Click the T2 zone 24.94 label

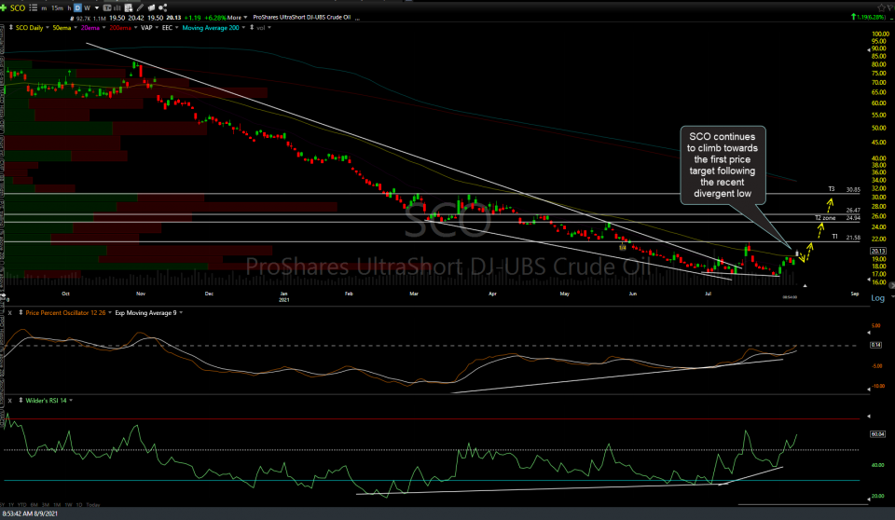[837, 218]
